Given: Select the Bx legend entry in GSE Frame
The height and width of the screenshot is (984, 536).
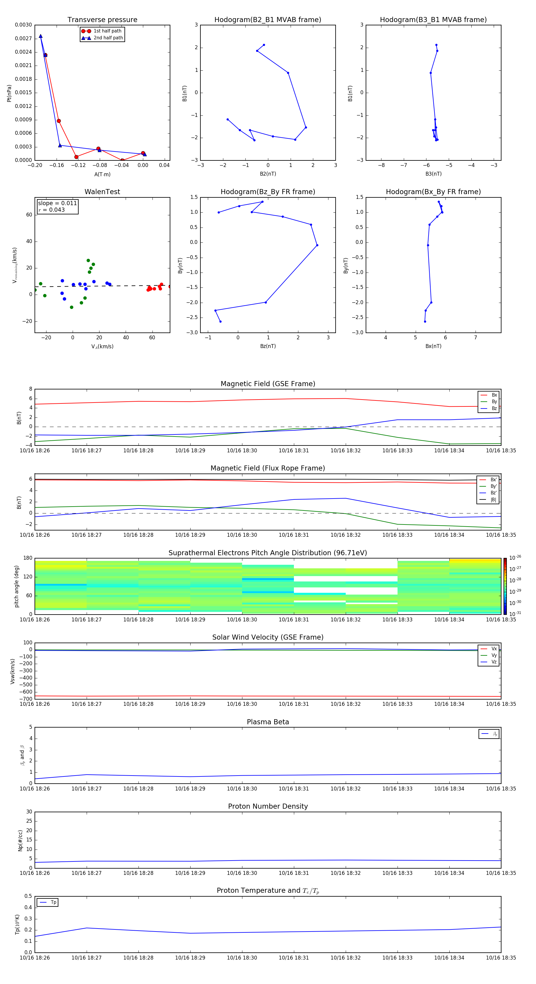Looking at the screenshot, I should 489,395.
